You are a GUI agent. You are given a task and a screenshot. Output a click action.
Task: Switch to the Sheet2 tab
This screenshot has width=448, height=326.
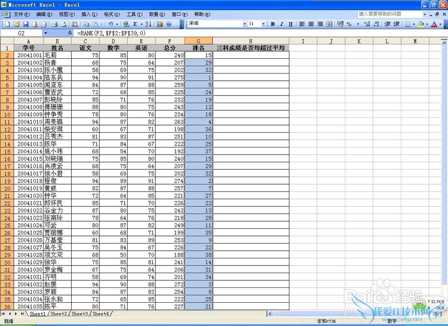click(x=59, y=314)
